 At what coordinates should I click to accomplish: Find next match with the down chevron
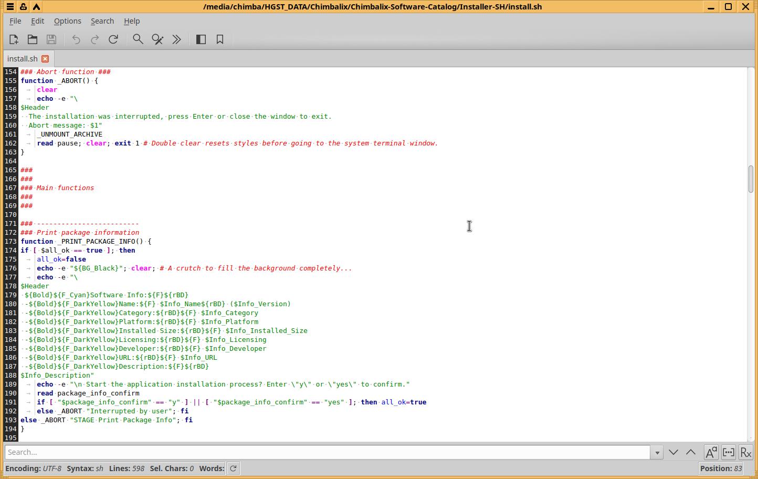[x=673, y=452]
